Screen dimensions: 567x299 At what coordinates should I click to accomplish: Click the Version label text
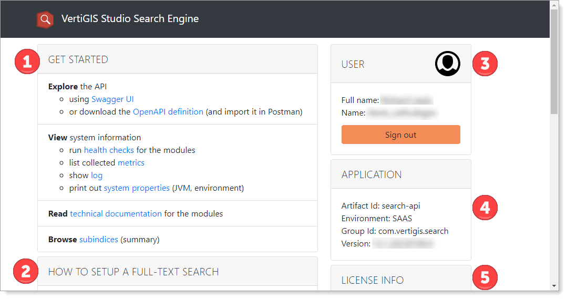356,244
